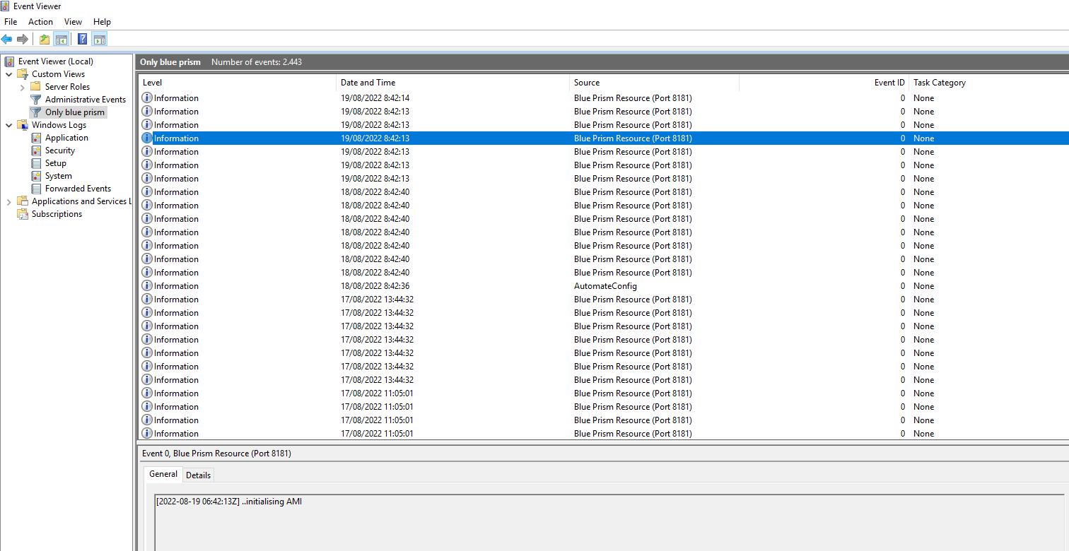Open the Help question mark toolbar icon
This screenshot has height=551, width=1069.
83,39
